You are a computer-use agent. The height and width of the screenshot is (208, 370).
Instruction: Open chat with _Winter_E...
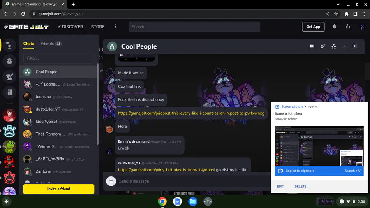(58, 146)
